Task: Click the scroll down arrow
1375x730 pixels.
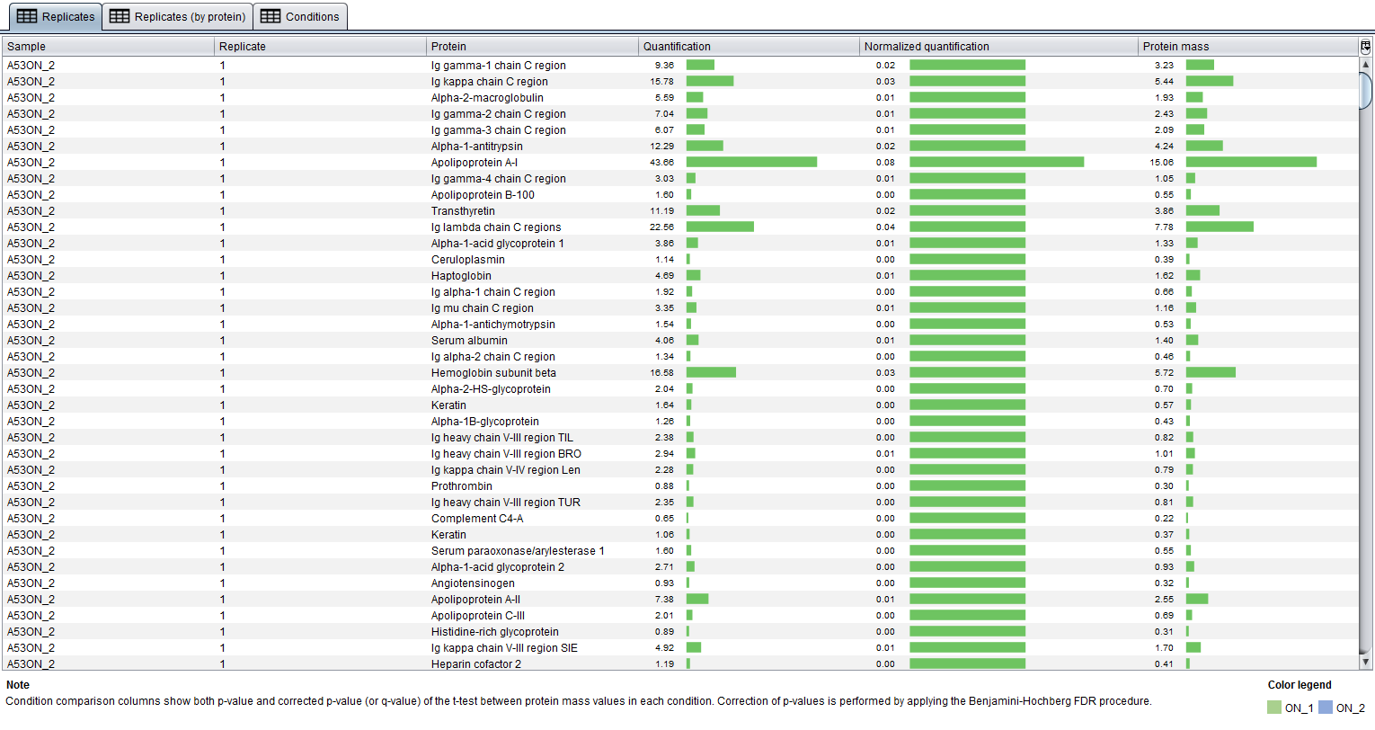Action: pyautogui.click(x=1366, y=662)
